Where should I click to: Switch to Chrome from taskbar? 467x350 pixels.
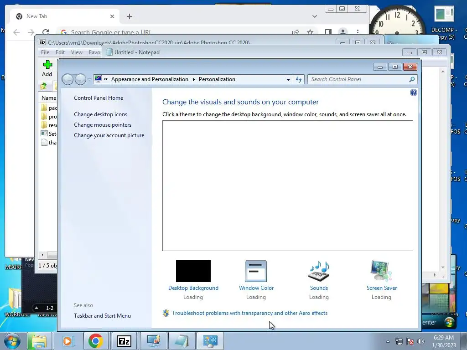[x=95, y=341]
